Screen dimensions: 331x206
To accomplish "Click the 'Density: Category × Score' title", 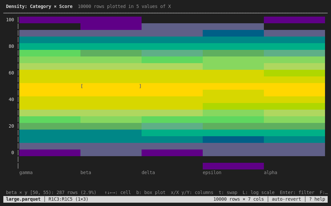I will click(39, 7).
